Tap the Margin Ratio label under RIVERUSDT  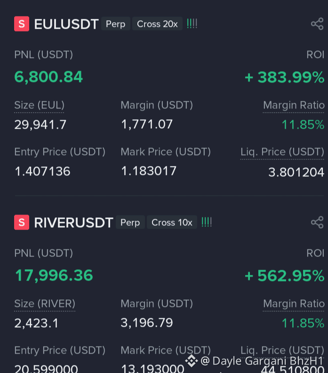294,304
